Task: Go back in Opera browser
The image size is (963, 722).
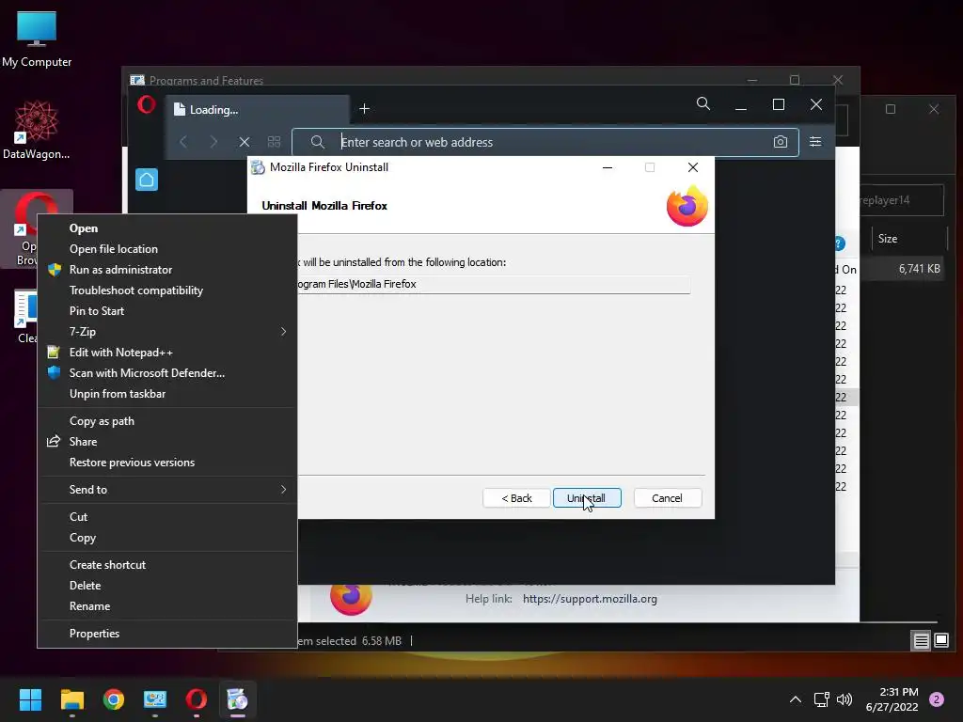Action: point(183,142)
